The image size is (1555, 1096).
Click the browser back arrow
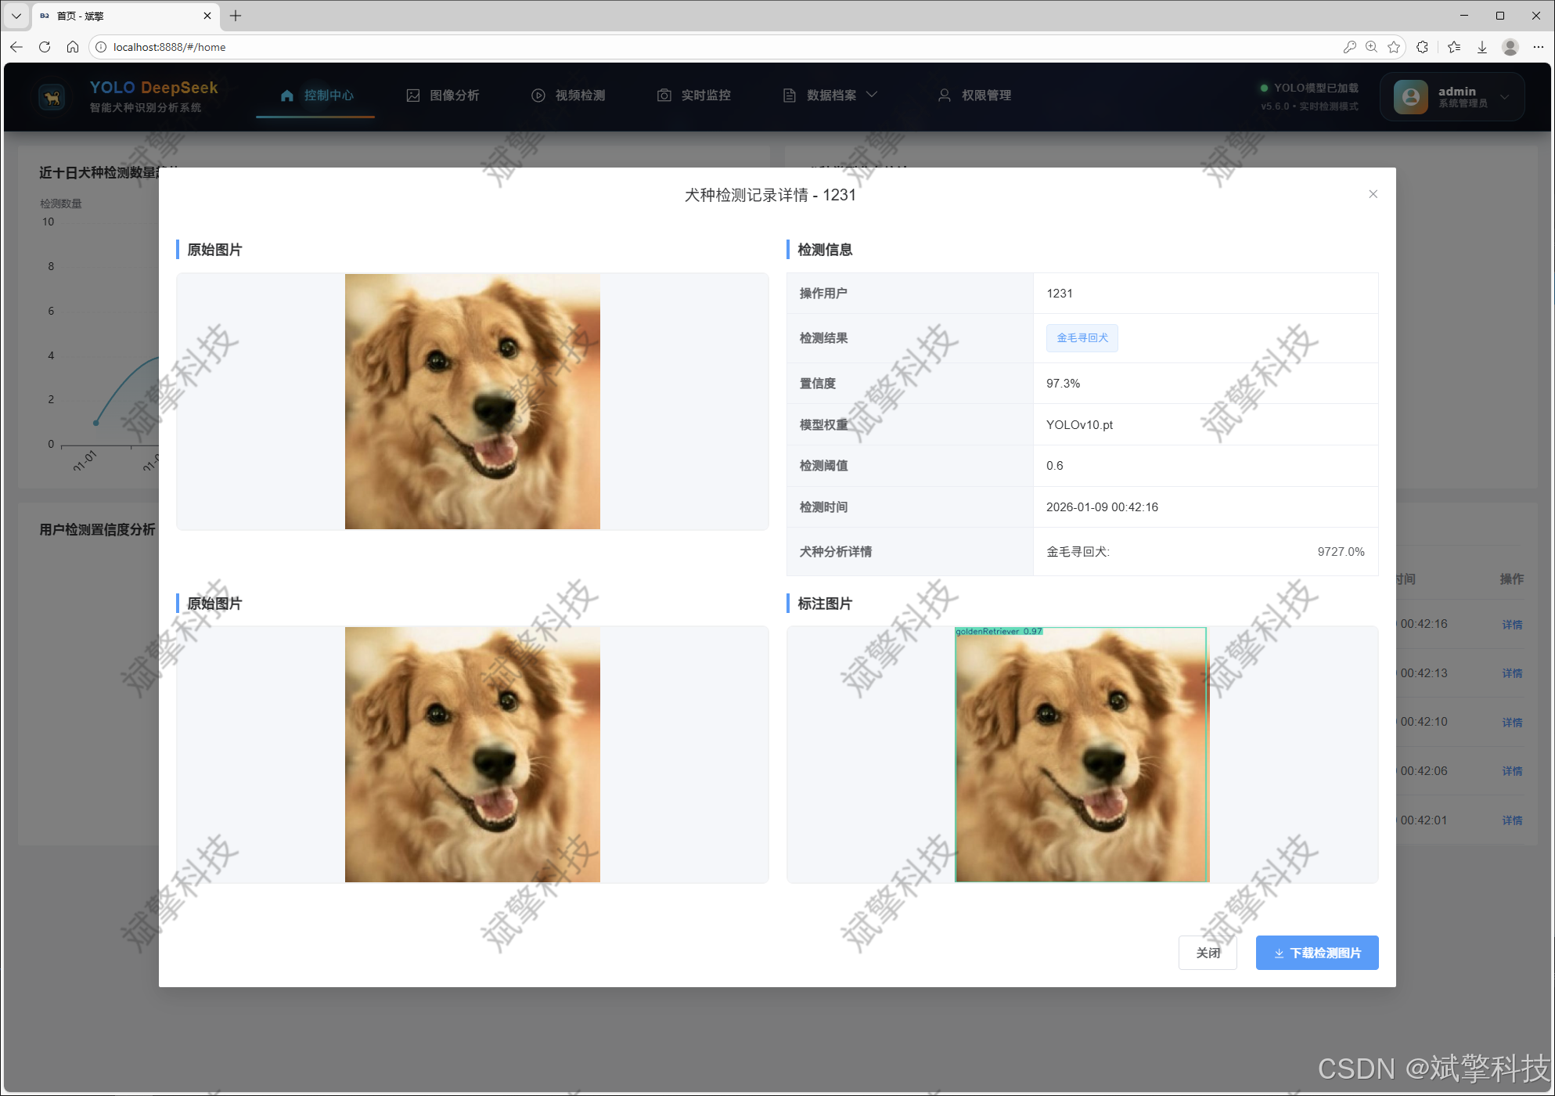tap(16, 47)
